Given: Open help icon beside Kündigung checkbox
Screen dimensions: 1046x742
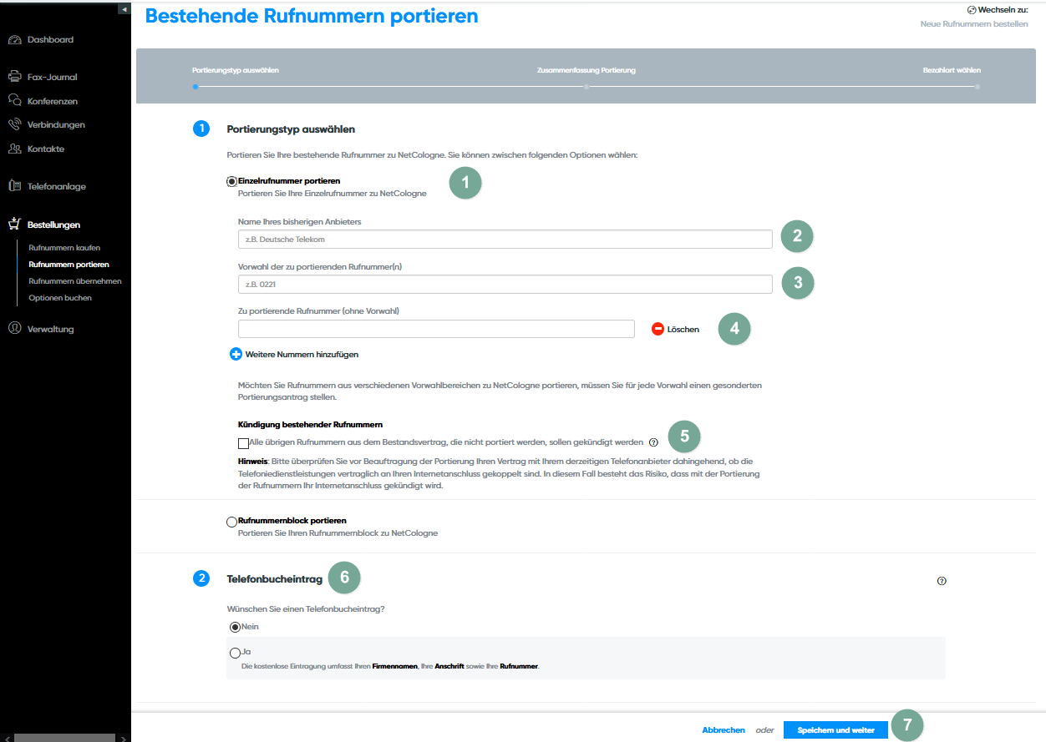Looking at the screenshot, I should tap(653, 442).
